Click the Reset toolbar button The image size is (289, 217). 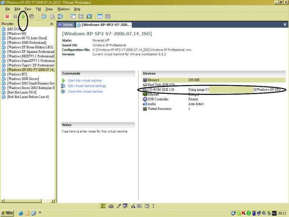tap(32, 16)
